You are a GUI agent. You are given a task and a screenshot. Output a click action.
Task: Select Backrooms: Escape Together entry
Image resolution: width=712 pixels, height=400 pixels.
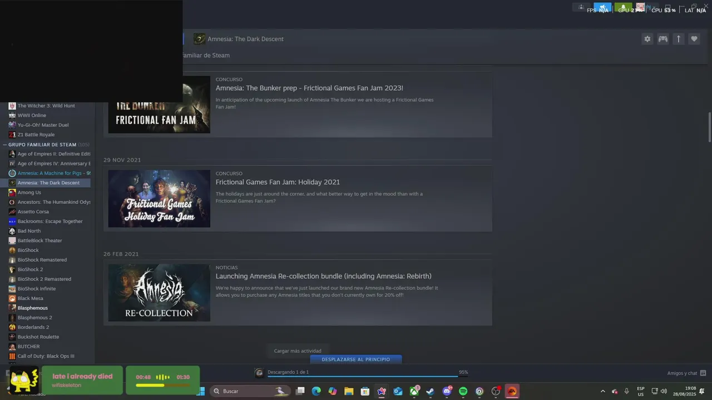click(x=50, y=221)
